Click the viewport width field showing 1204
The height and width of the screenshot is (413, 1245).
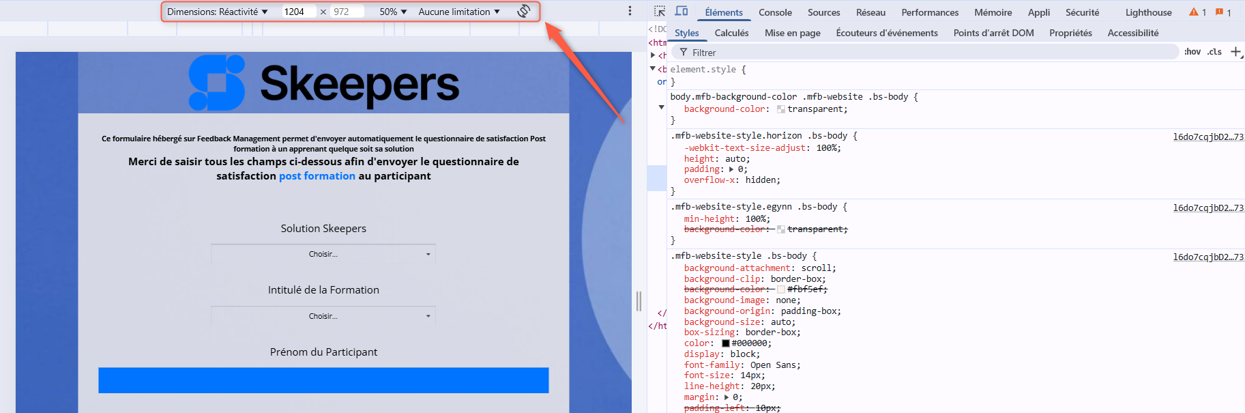pos(299,12)
